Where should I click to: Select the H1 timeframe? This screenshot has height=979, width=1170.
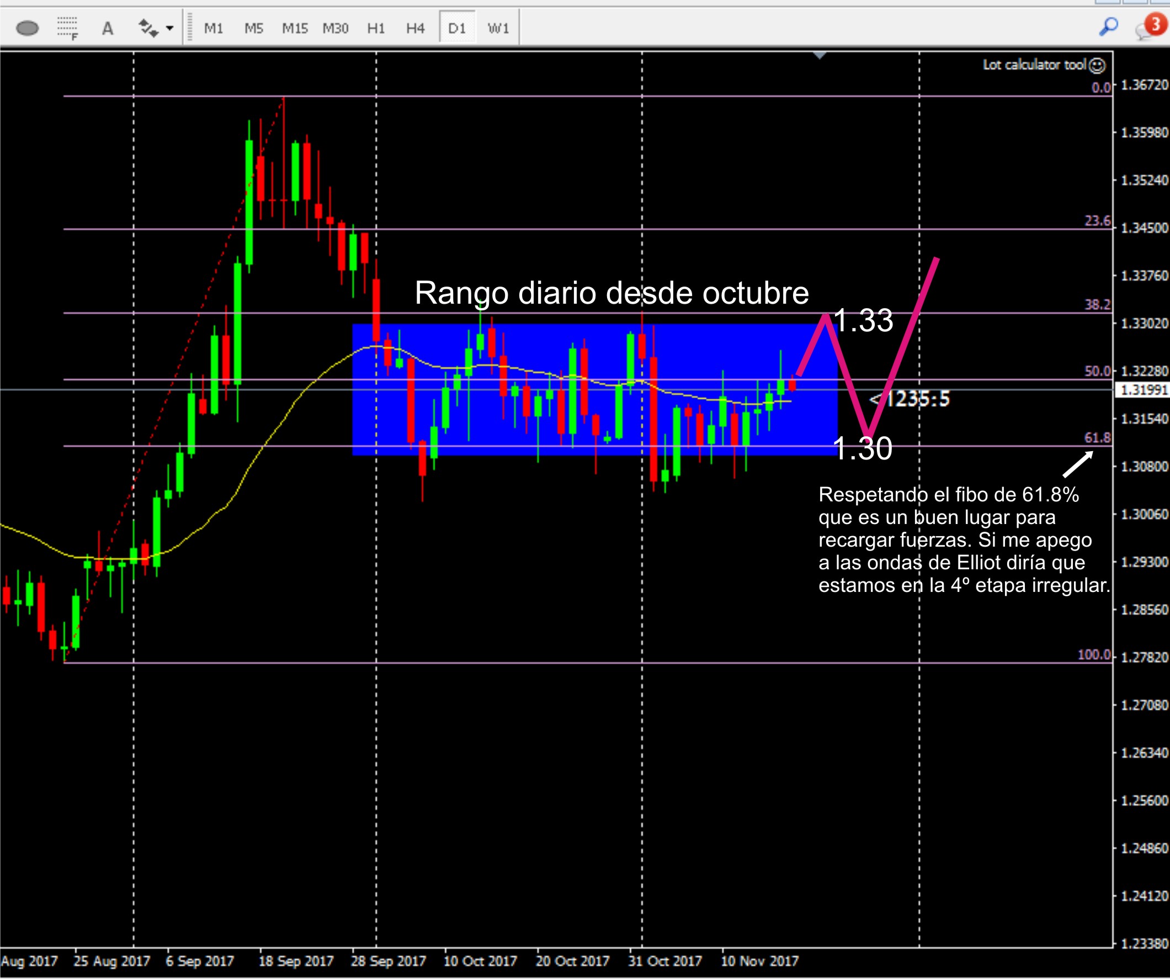pos(376,28)
